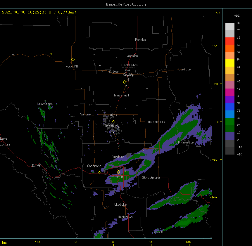Click the -50 tick on the vertical km axis
The width and height of the screenshot is (252, 246).
tap(215, 160)
